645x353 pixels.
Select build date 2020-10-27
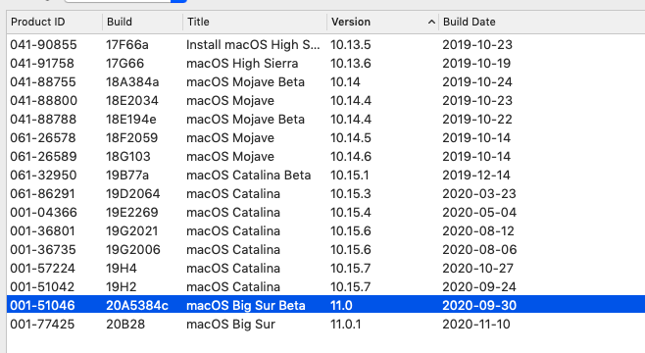[x=477, y=269]
